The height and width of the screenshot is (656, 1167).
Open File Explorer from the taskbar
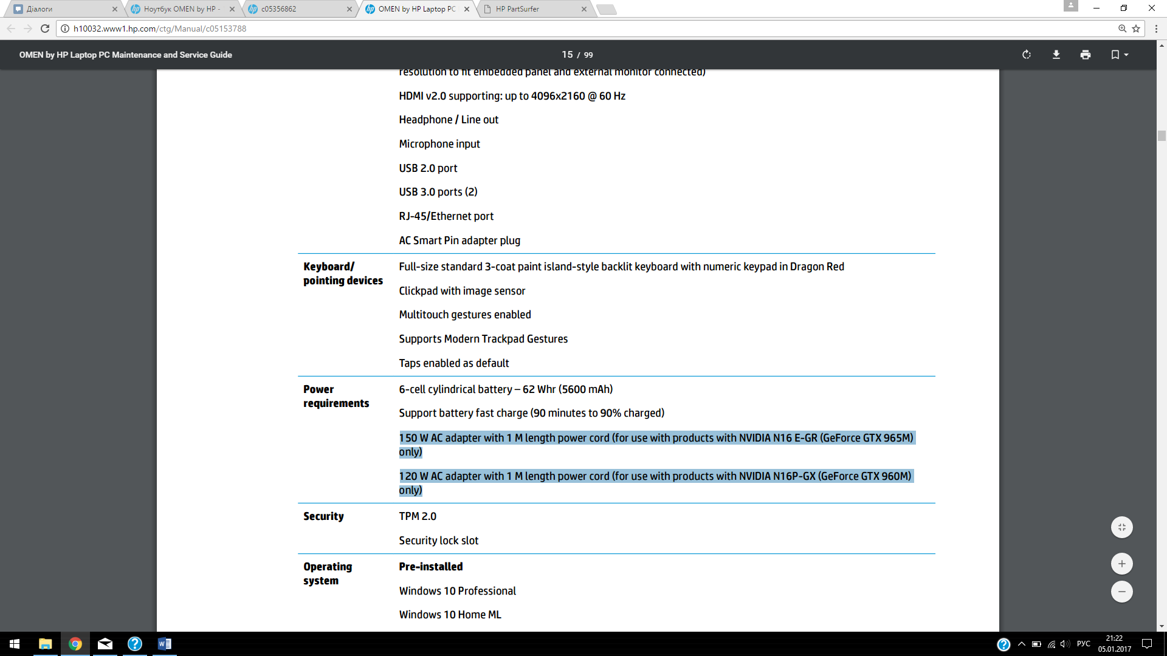point(46,644)
